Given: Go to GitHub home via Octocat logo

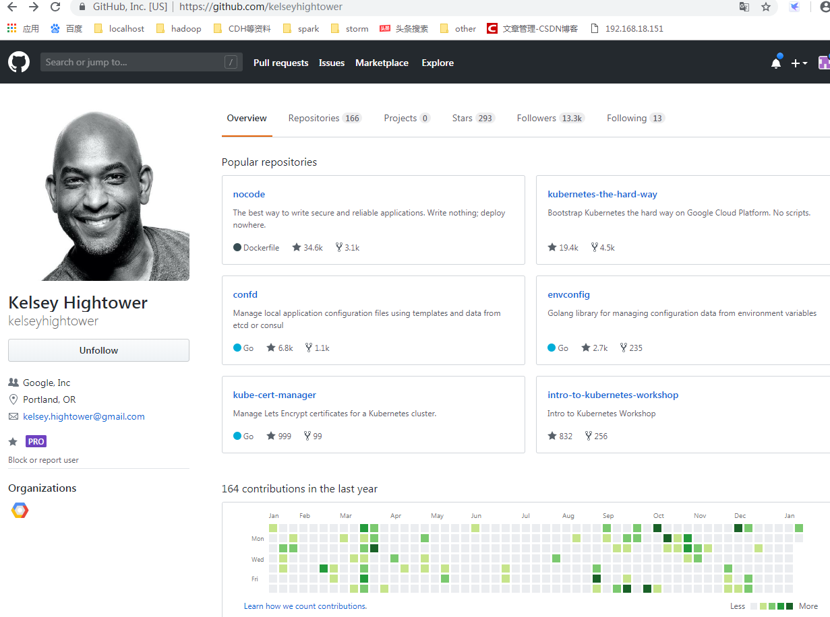Looking at the screenshot, I should (x=19, y=62).
